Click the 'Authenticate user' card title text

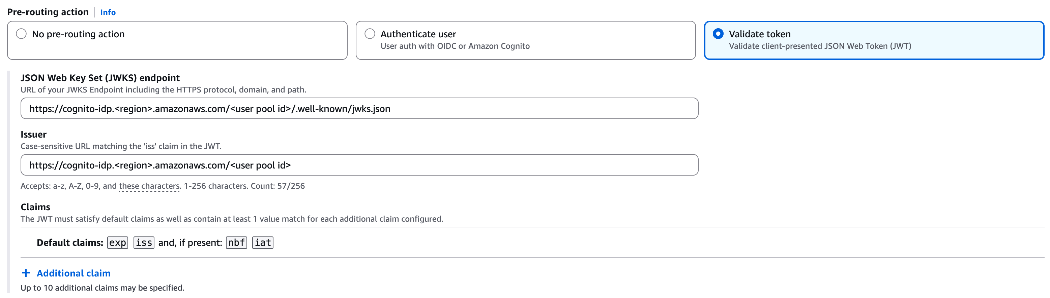(418, 34)
